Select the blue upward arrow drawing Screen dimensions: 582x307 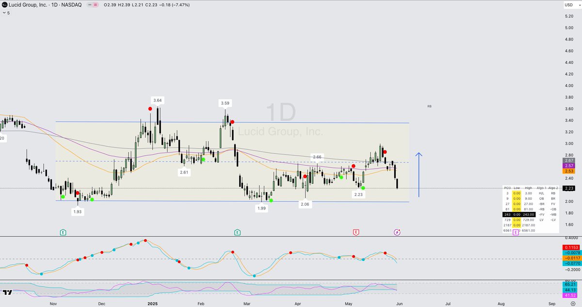point(419,175)
